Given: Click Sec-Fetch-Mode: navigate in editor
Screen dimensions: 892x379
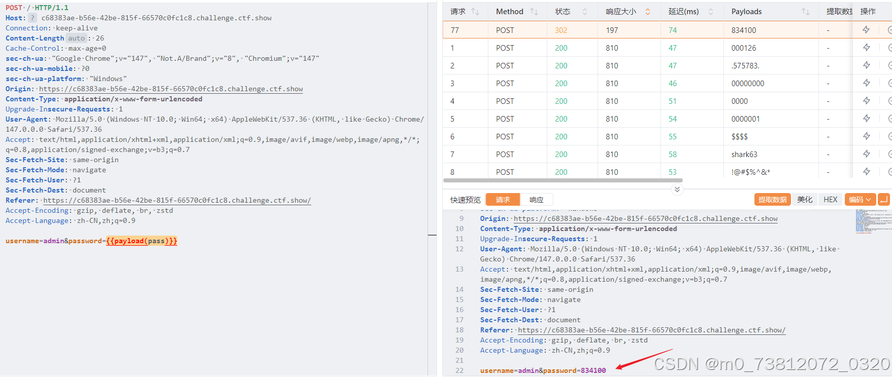Looking at the screenshot, I should (56, 170).
